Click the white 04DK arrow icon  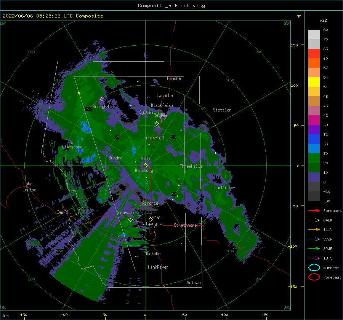tap(314, 220)
